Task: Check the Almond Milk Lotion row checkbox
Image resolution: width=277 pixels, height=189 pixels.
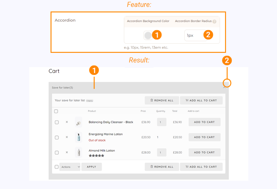Action: [57, 153]
